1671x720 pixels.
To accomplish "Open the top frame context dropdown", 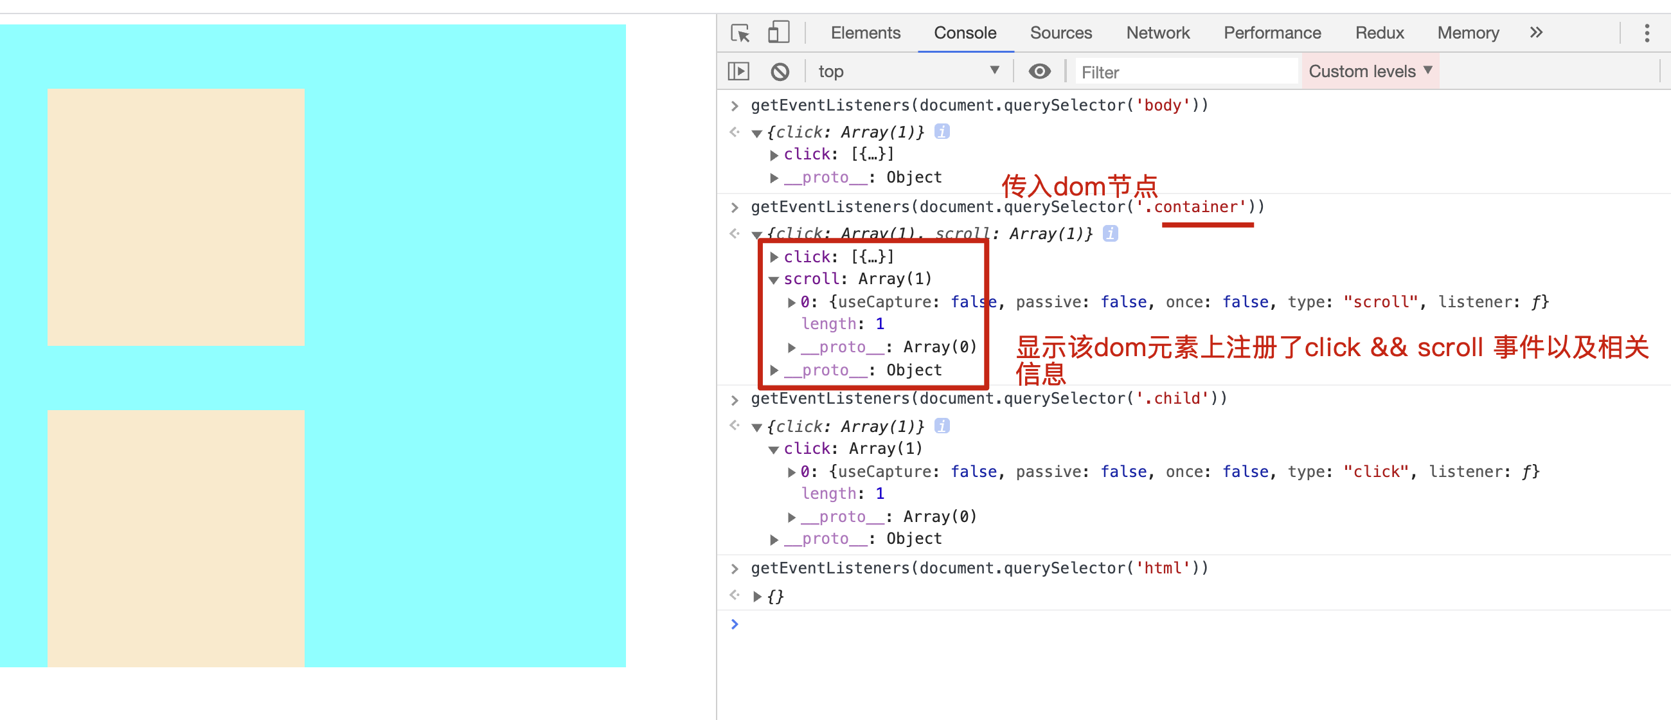I will coord(908,71).
